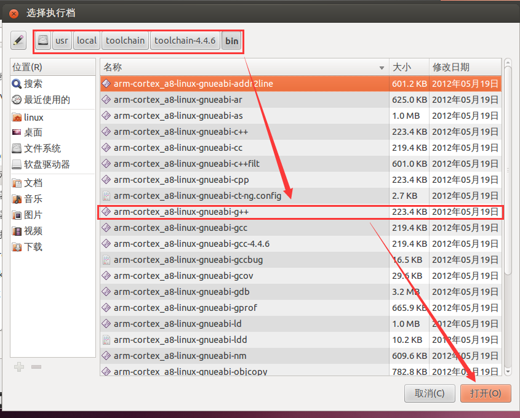
Task: Select file arm-cortex_a8-linux-gnueabi-c++filt
Action: point(301,164)
